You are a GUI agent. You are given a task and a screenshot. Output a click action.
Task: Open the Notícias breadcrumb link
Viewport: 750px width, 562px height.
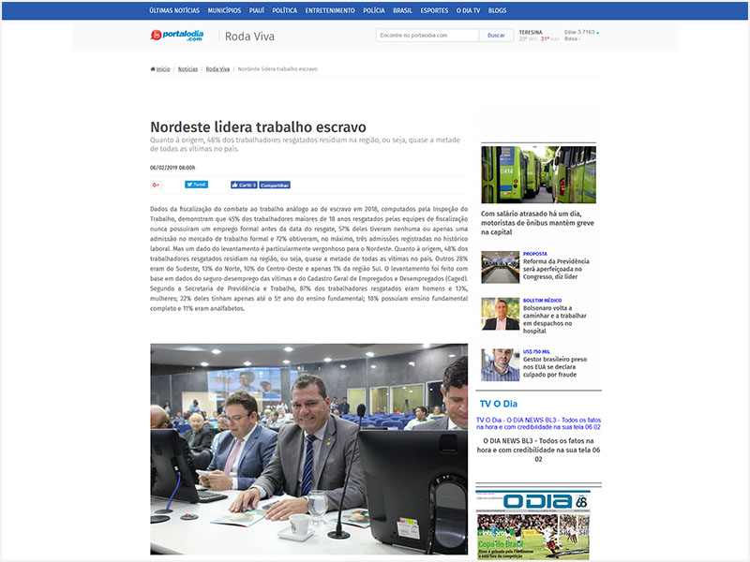(188, 68)
